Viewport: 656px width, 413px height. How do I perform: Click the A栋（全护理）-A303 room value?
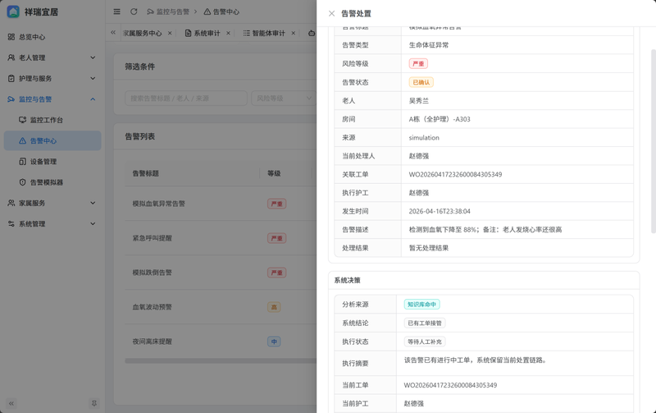440,119
